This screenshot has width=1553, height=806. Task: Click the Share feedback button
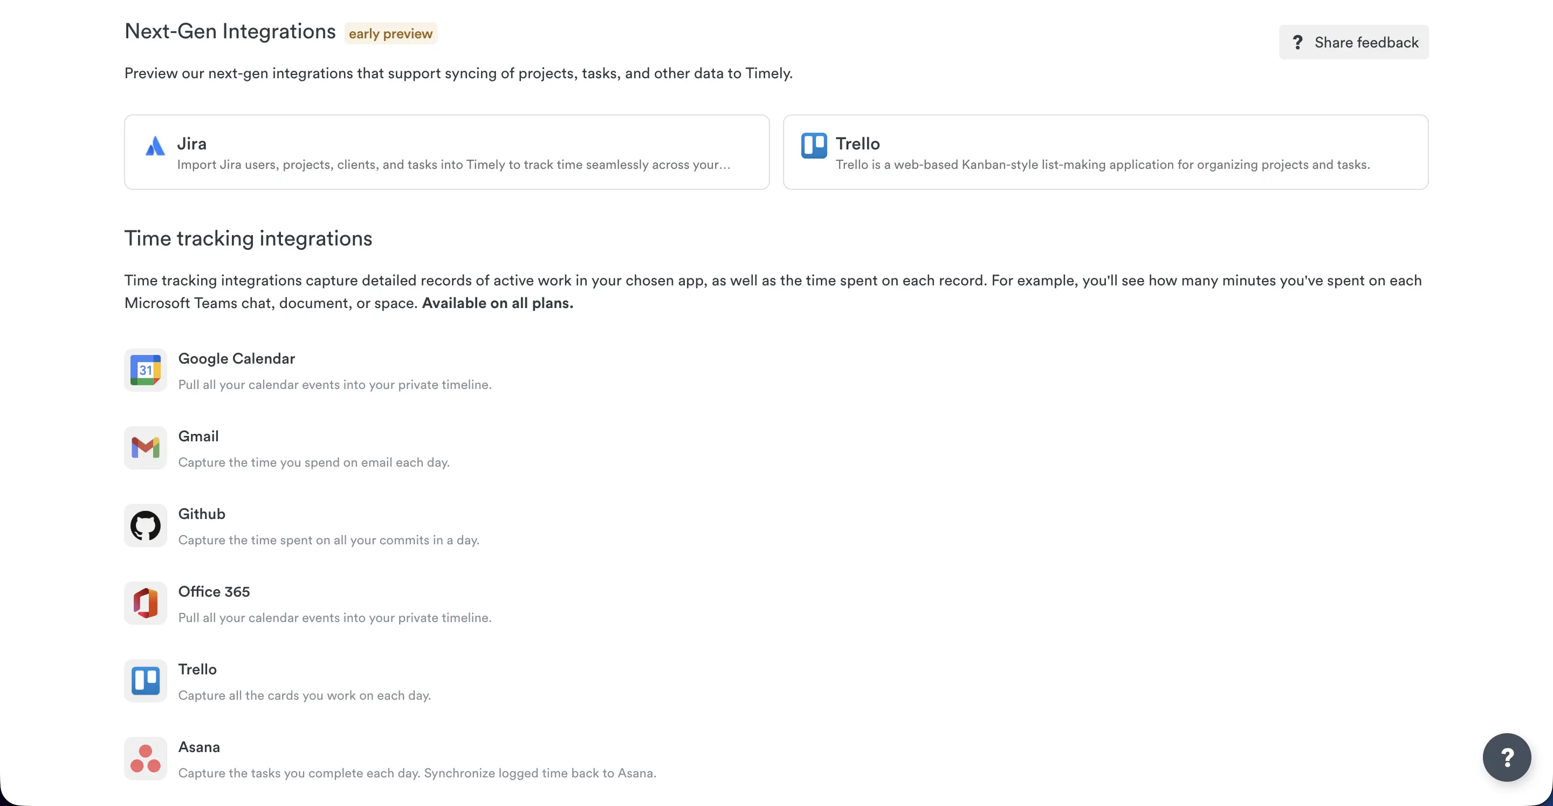(1353, 42)
